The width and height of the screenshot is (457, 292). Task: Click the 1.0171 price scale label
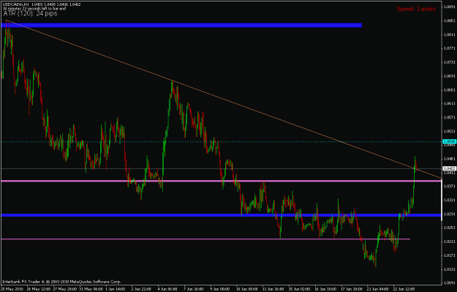[450, 255]
